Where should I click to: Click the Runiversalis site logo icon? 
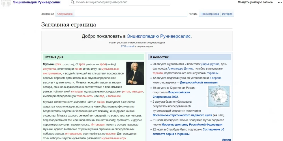coord(6,3)
